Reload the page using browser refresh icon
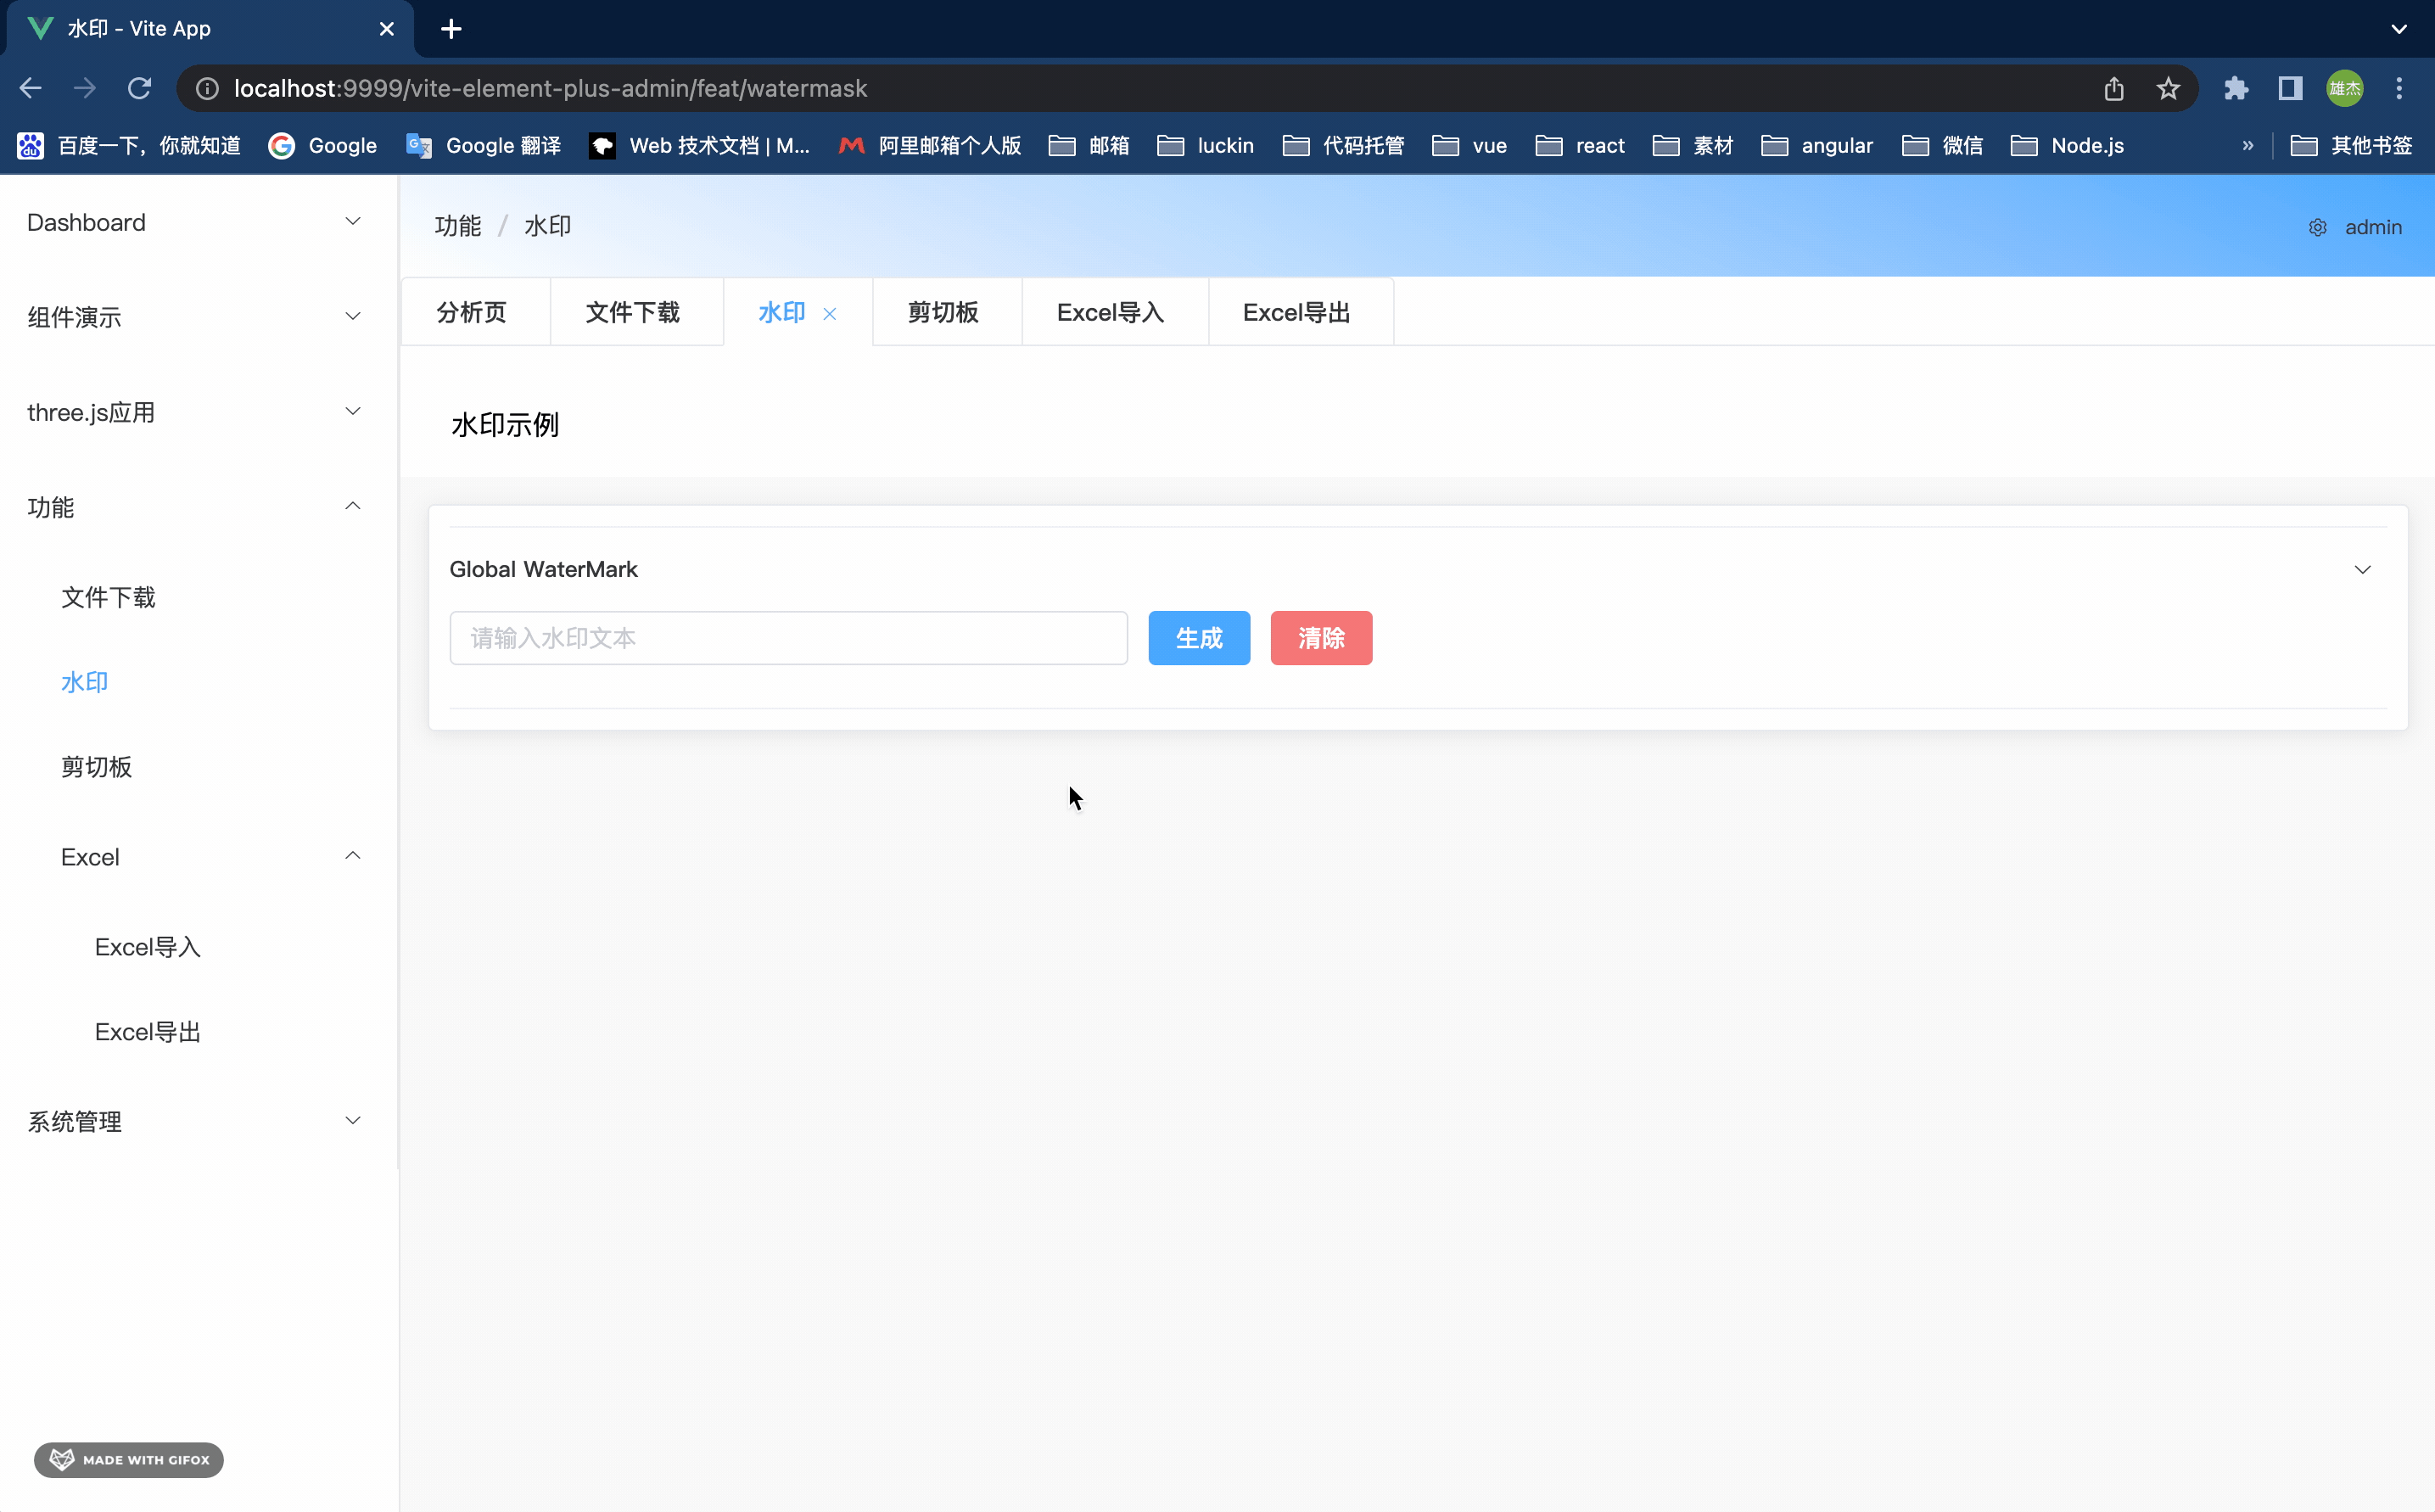The image size is (2435, 1512). tap(140, 89)
